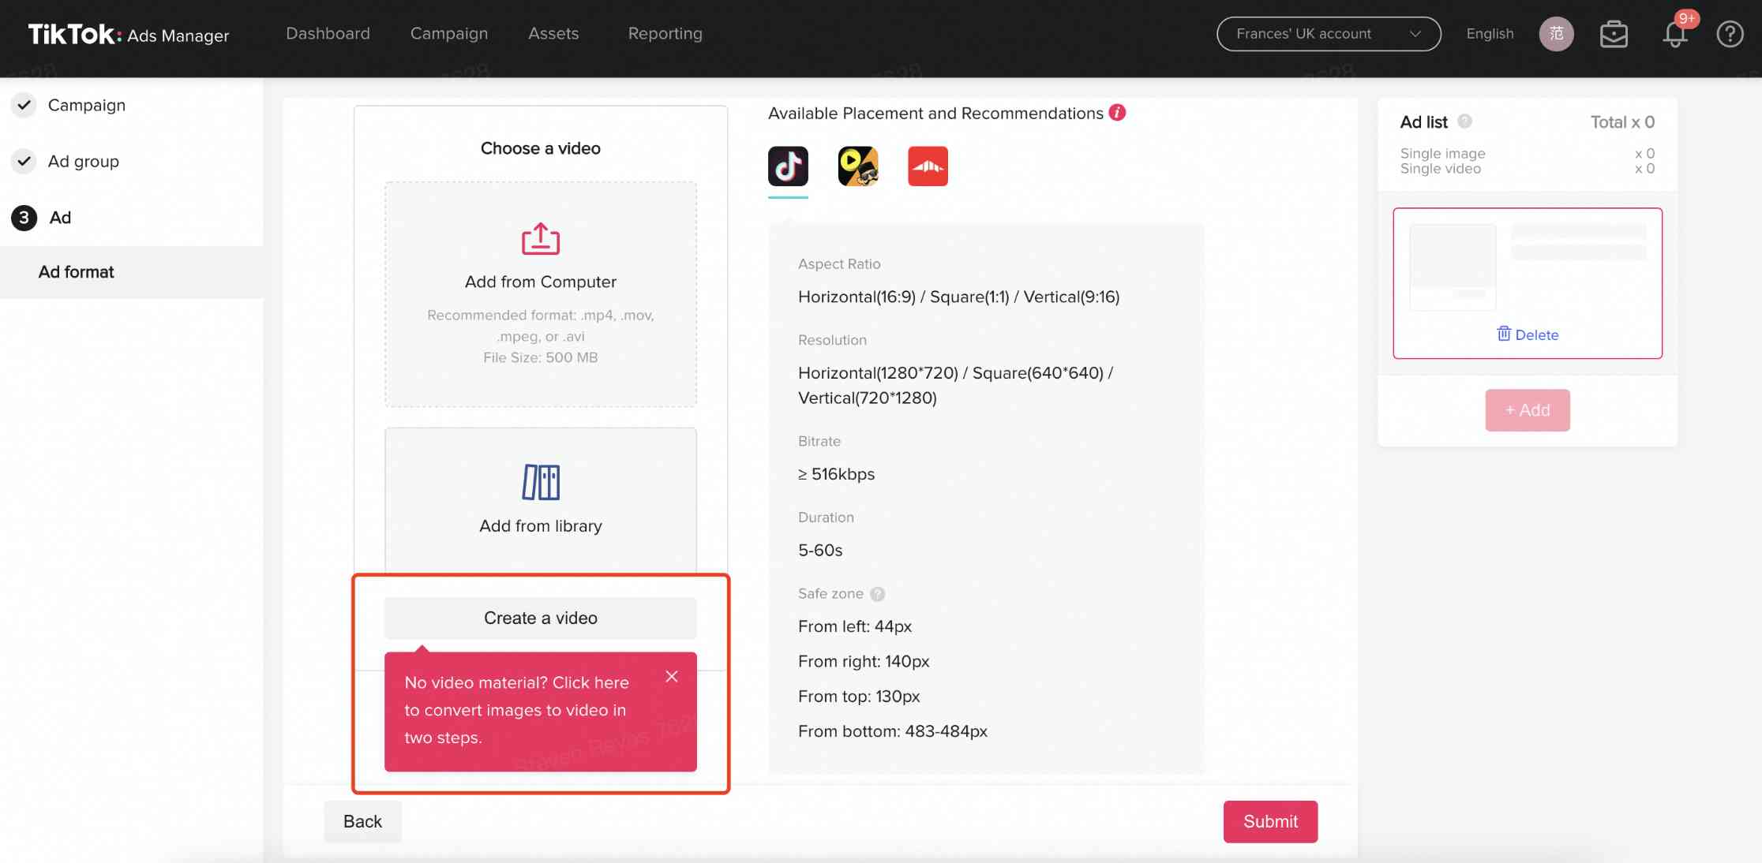Image resolution: width=1762 pixels, height=863 pixels.
Task: Click the Add new ad plus button
Action: (x=1527, y=409)
